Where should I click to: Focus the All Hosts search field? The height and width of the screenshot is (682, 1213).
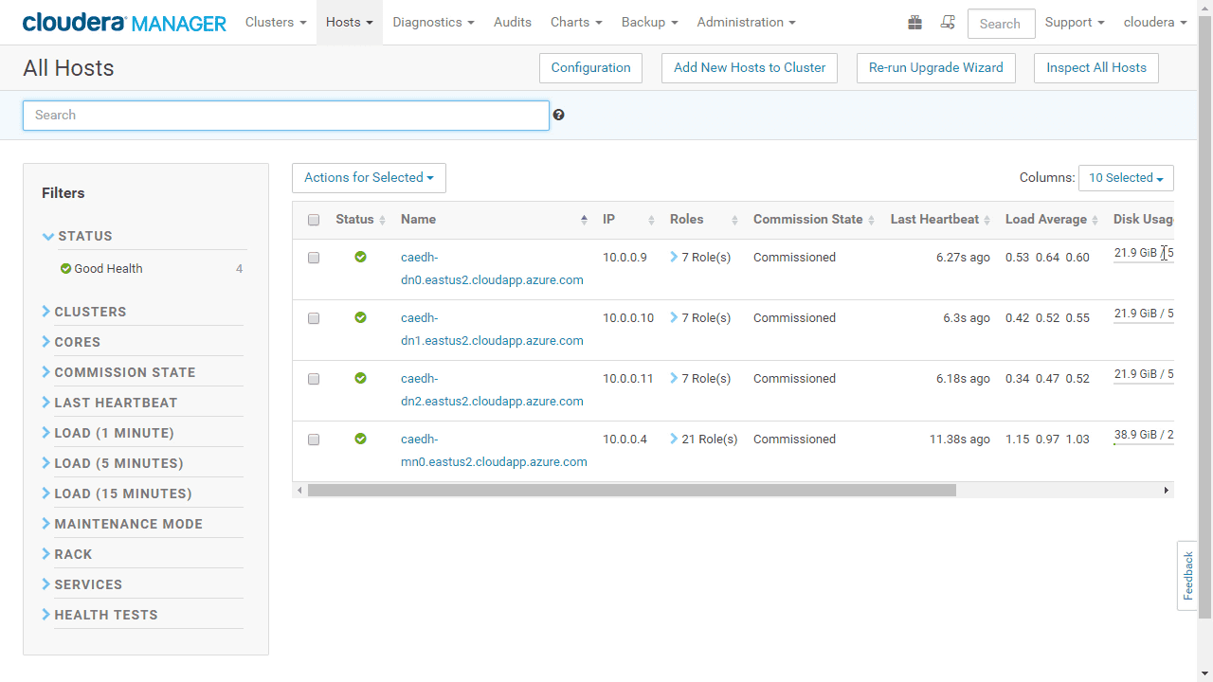(286, 116)
